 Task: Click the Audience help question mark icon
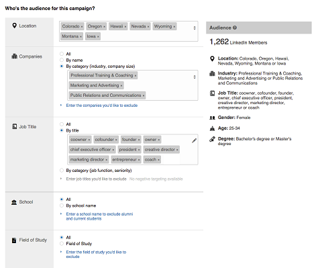coord(235,28)
